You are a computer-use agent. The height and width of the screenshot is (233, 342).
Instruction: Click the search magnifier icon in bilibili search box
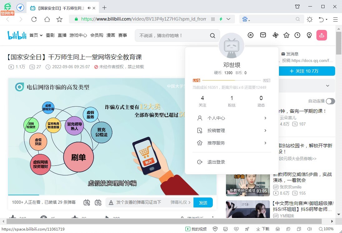click(213, 36)
